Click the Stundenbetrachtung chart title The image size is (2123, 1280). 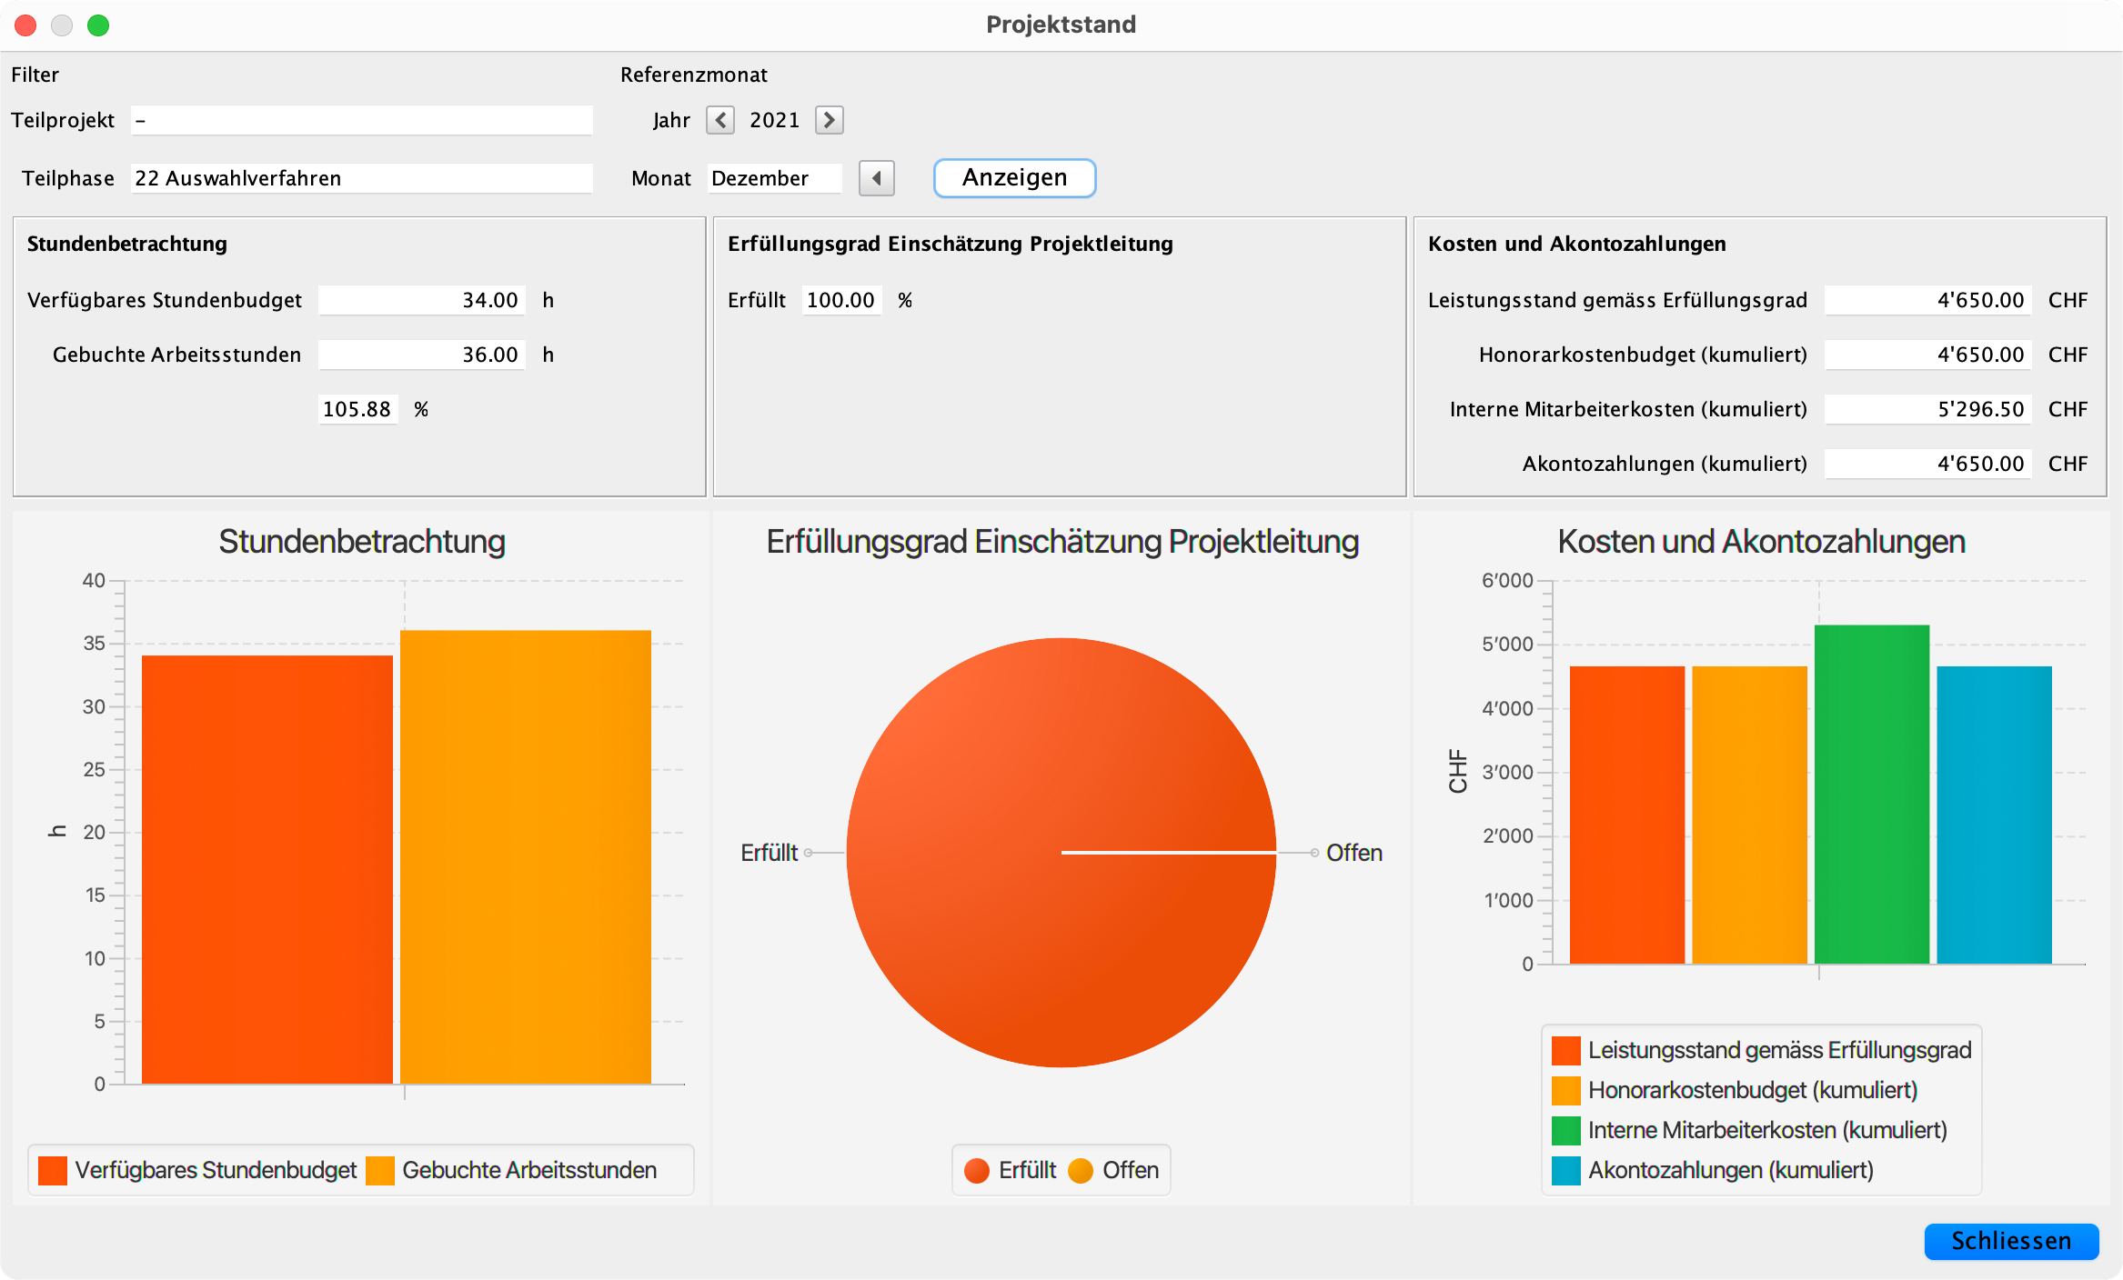(x=362, y=542)
